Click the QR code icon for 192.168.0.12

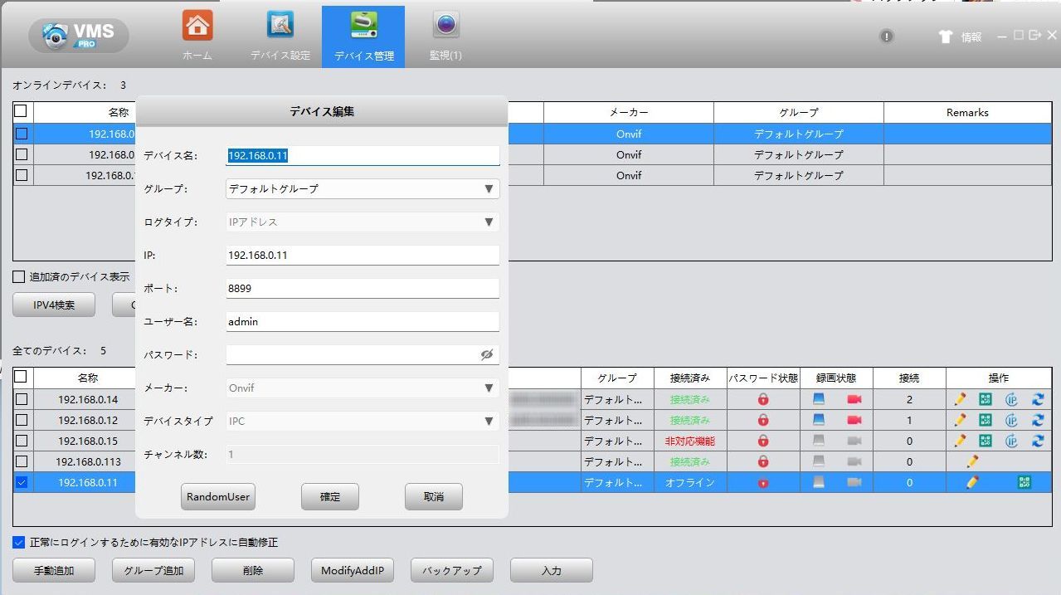pyautogui.click(x=985, y=420)
